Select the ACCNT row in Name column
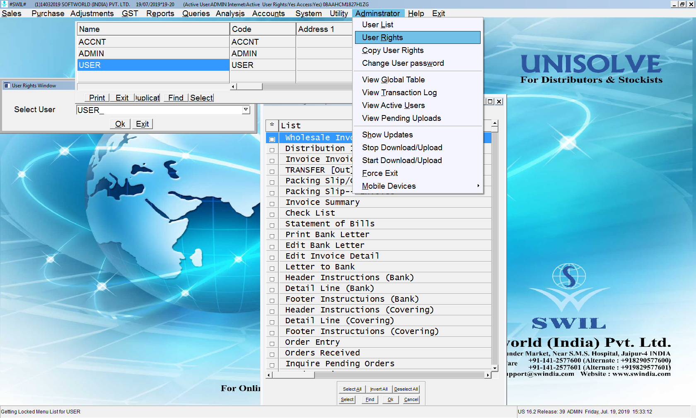The height and width of the screenshot is (418, 696). coord(153,42)
